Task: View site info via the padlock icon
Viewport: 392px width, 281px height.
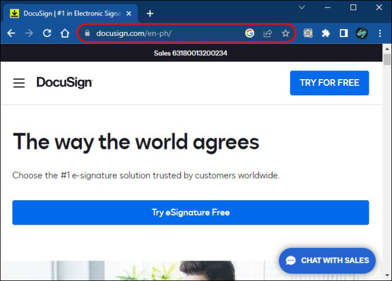Action: pyautogui.click(x=87, y=33)
